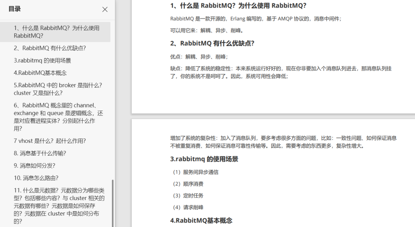Click document heading 1、什么是 RabbitMQ? 为什么使用 RabbitMQ?

click(238, 5)
